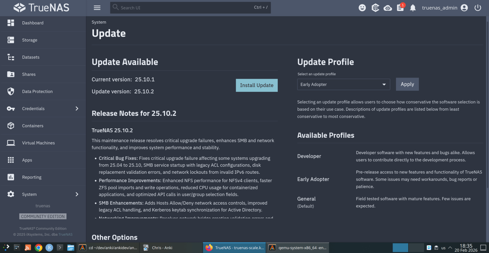Screen dimensions: 489x253
Task: Expand the System menu item
Action: (x=29, y=194)
